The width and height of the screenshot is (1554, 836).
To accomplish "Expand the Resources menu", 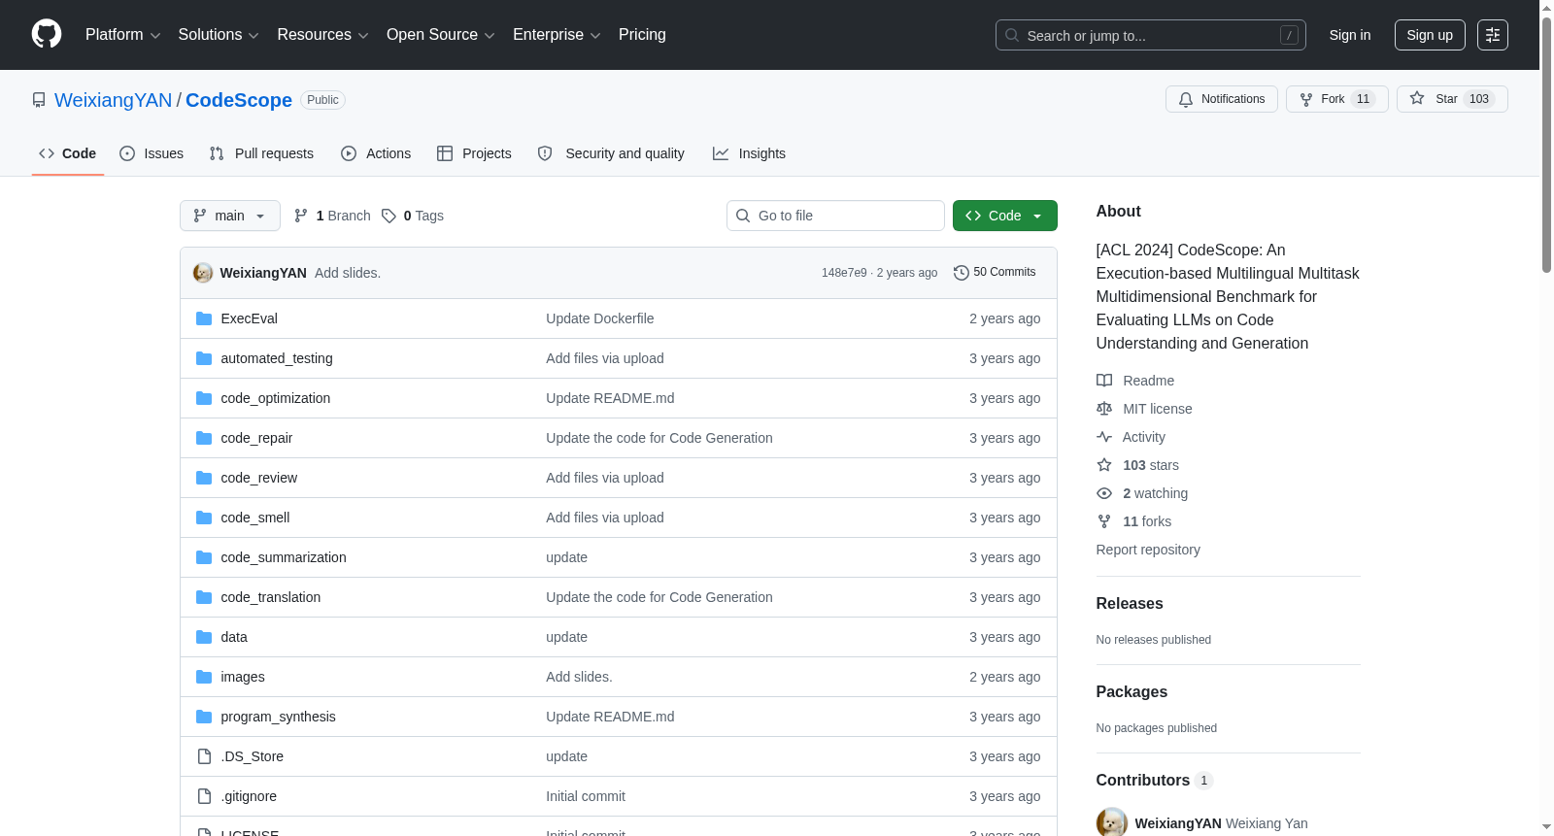I will [x=322, y=35].
